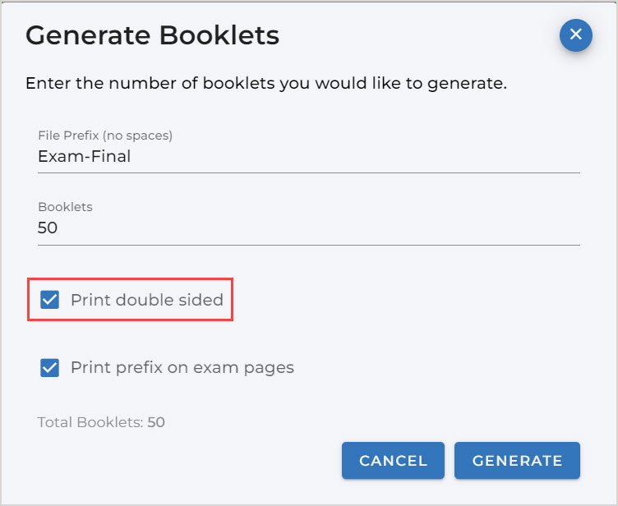Click the 50 value in Booklets field

click(x=48, y=228)
